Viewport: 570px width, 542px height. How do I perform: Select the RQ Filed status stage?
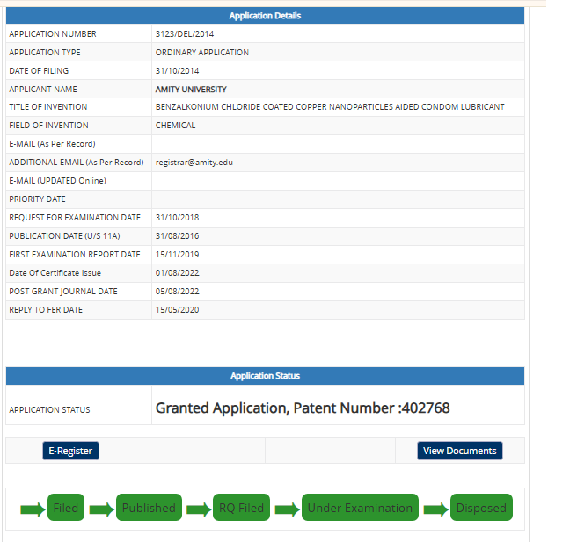[241, 508]
